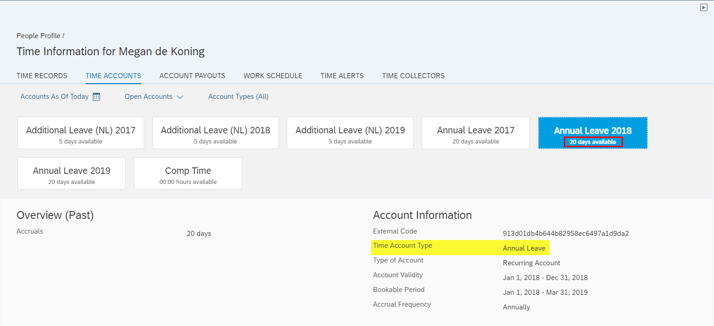Click the People Profile breadcrumb link
Screen dimensions: 714x326
[38, 36]
